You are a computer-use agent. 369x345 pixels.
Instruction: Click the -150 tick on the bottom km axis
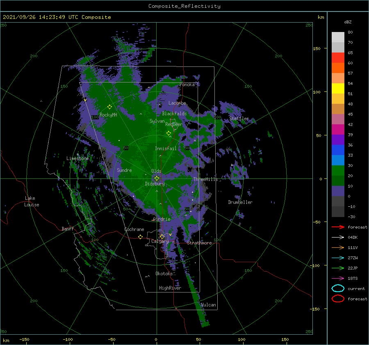pyautogui.click(x=24, y=339)
